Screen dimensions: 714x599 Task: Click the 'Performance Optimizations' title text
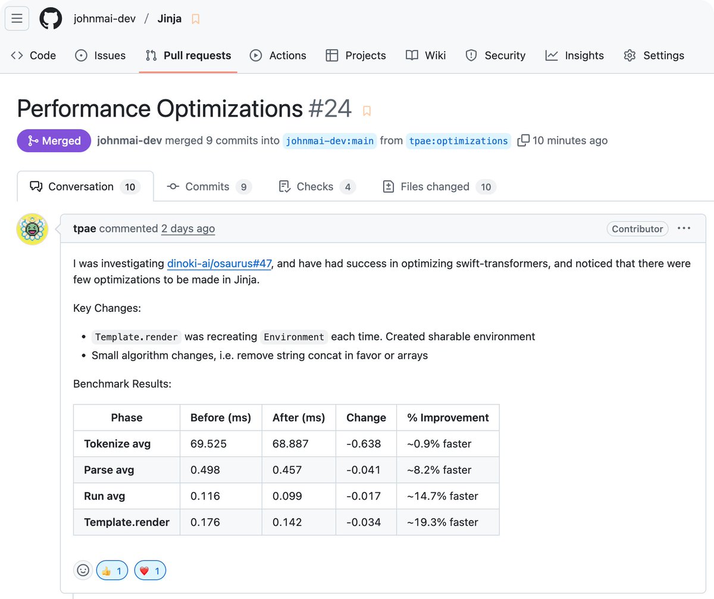[x=160, y=109]
